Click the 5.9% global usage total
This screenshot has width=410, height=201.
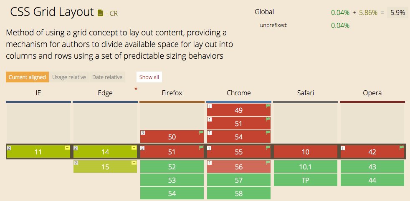[397, 12]
